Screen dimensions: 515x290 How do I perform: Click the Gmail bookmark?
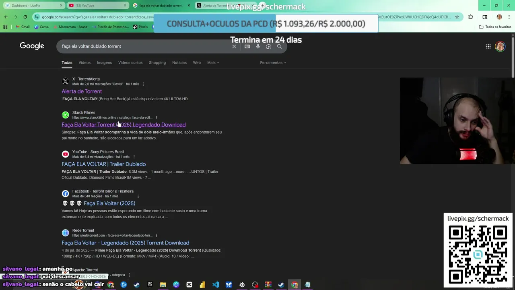(22, 27)
